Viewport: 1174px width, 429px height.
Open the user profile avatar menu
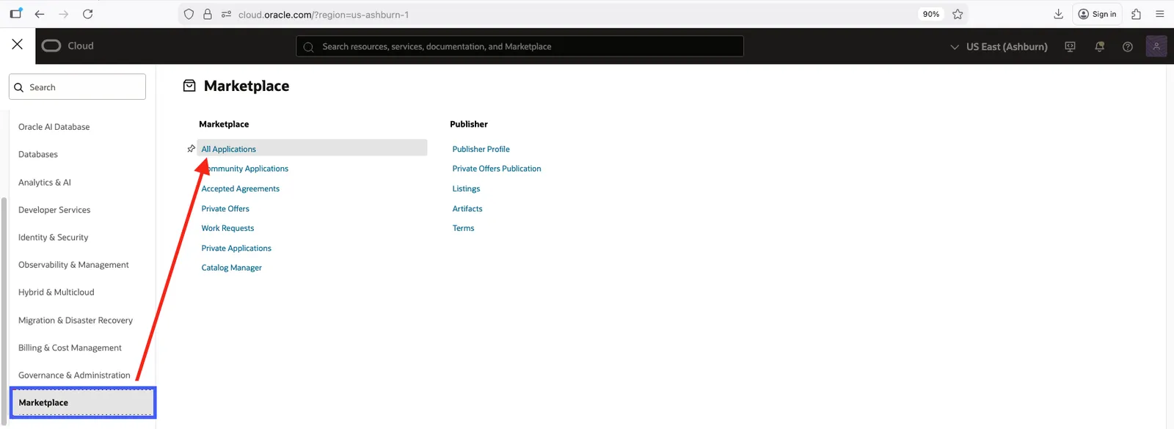tap(1156, 46)
